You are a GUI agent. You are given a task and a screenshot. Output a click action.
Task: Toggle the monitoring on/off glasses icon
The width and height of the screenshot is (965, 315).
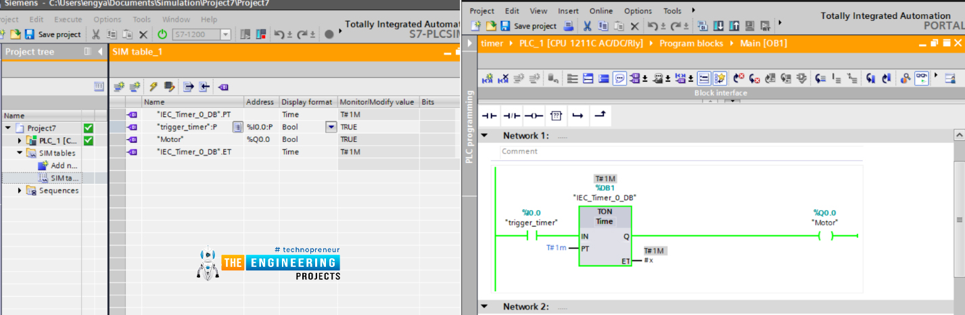pos(922,79)
